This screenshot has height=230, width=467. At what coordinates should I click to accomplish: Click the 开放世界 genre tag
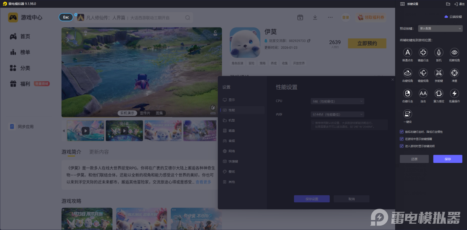299,63
